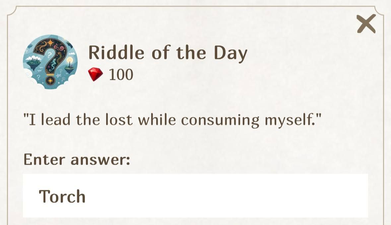Image resolution: width=391 pixels, height=225 pixels.
Task: Click the "Enter answer:" label
Action: [x=77, y=160]
